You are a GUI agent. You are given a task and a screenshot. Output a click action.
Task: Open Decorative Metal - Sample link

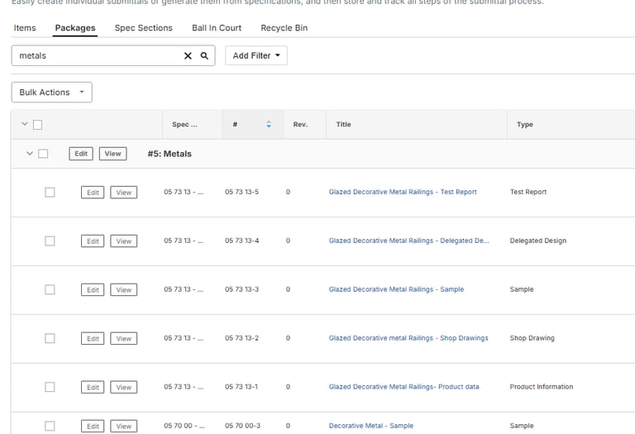370,427
